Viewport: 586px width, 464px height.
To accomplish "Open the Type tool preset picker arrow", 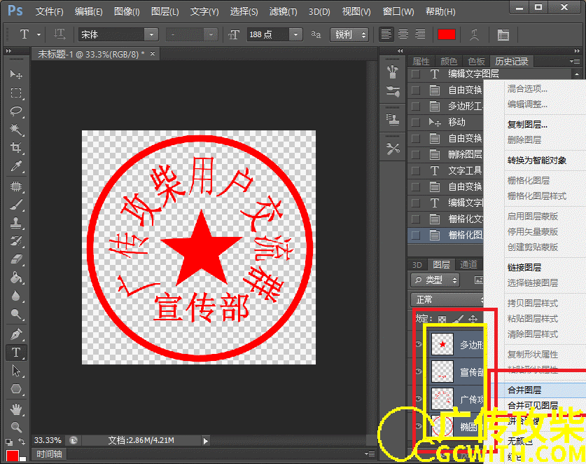I will (39, 34).
